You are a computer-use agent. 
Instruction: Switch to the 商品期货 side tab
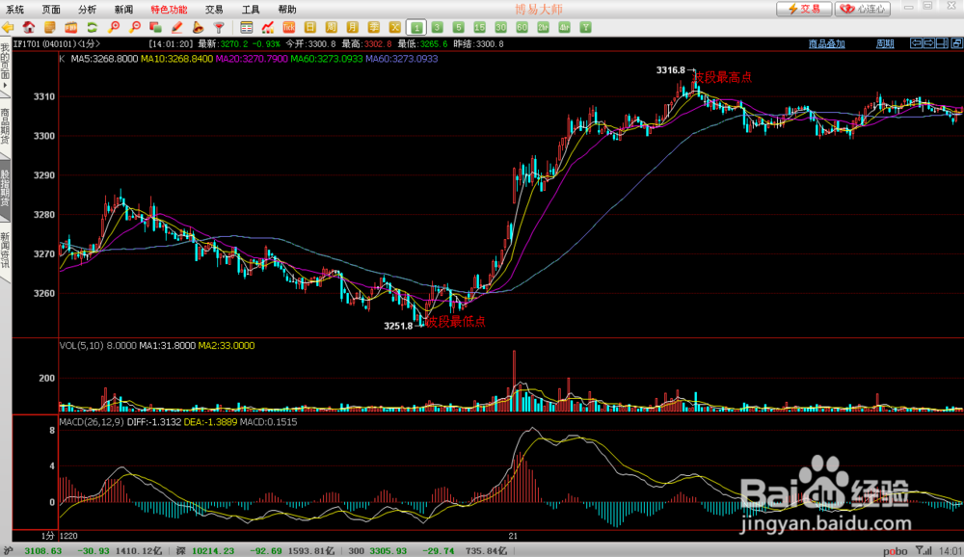tap(5, 126)
